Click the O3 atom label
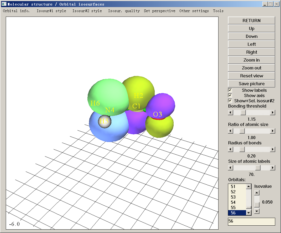Image resolution: width=281 pixels, height=233 pixels. click(158, 114)
